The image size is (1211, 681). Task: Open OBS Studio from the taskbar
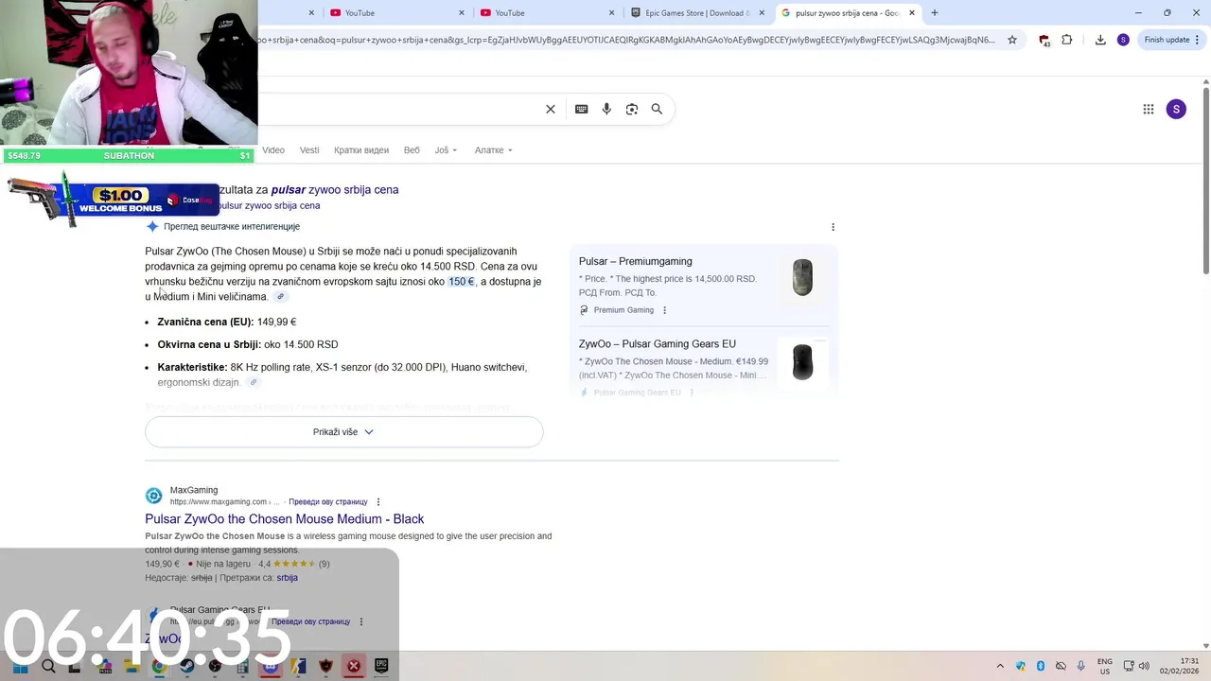215,666
